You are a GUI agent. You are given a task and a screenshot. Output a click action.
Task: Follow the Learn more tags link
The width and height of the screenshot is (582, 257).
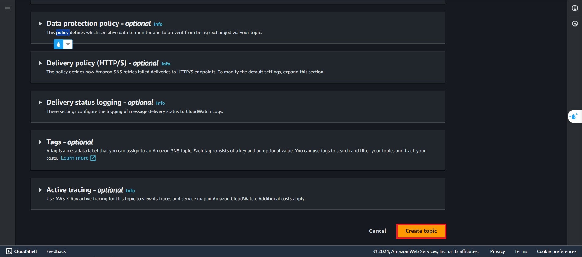pyautogui.click(x=75, y=158)
